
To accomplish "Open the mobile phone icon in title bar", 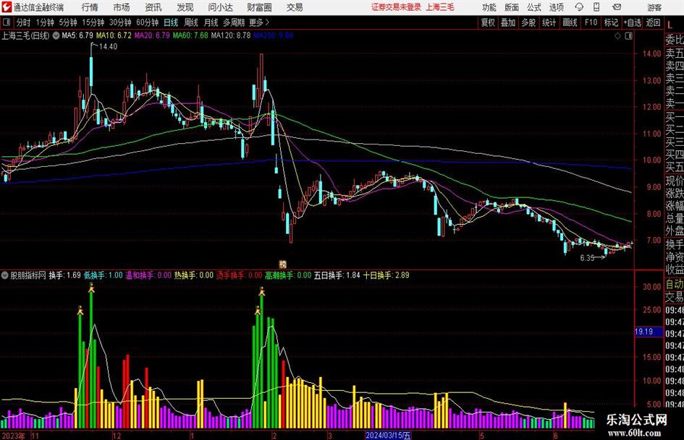I will pyautogui.click(x=596, y=7).
